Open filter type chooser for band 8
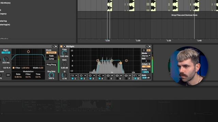This screenshot has width=218, height=122. [x=137, y=76]
